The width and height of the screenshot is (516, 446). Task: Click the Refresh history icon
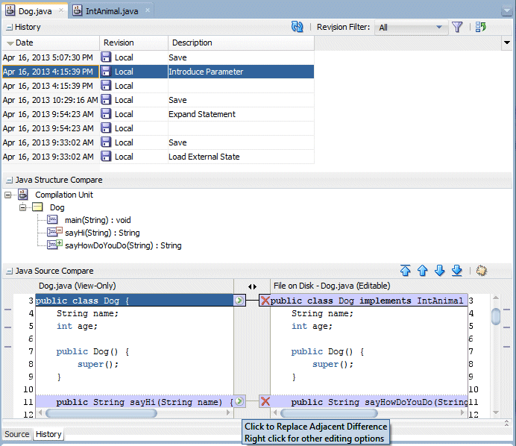click(298, 27)
